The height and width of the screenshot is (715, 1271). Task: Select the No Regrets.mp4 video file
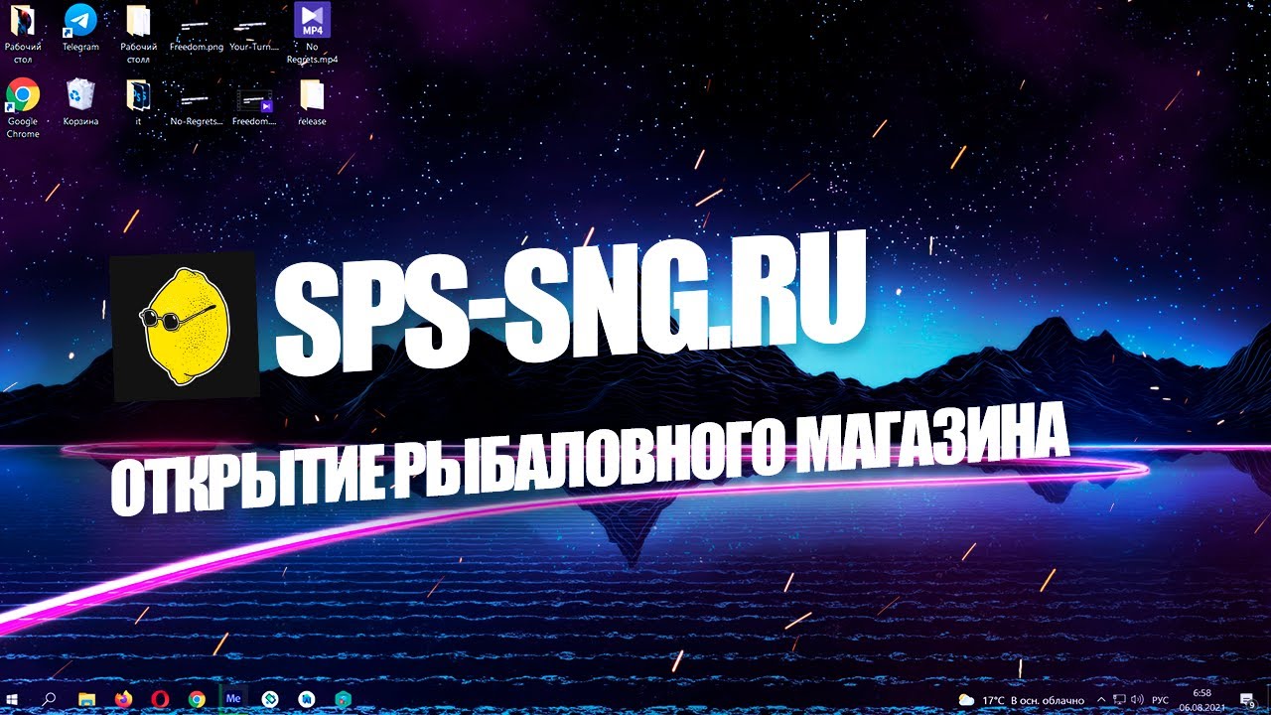point(312,33)
